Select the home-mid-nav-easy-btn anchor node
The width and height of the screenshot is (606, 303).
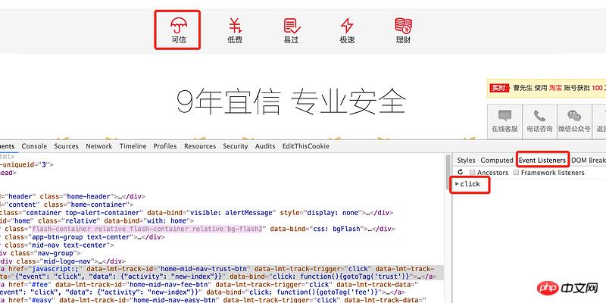point(213,299)
